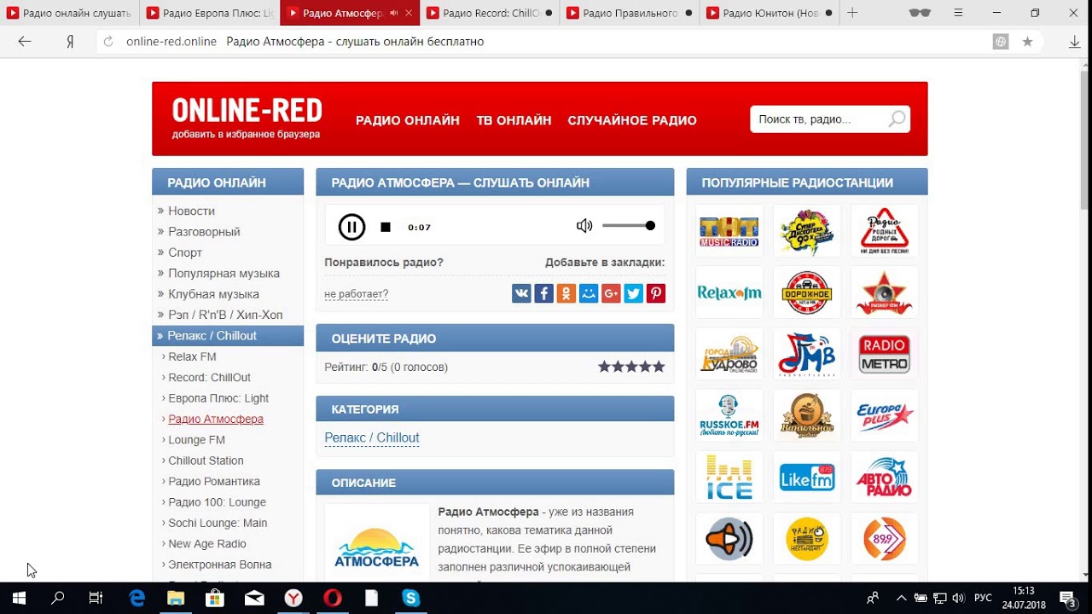
Task: Share on Moy Mir icon
Action: [589, 293]
